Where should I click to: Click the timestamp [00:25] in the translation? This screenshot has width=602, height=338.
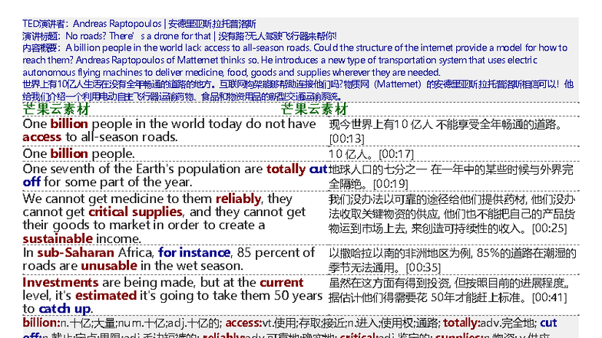(x=549, y=228)
